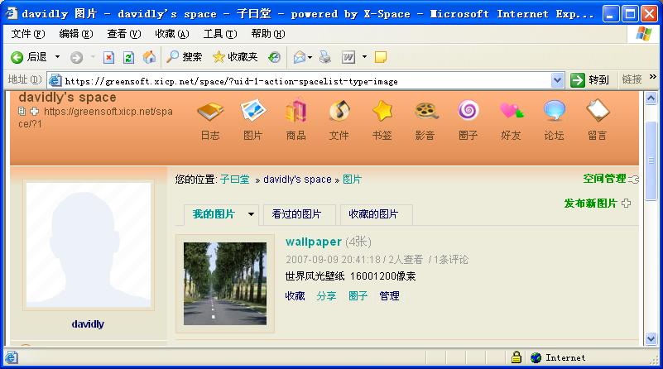
Task: Click the 发布新图片 link
Action: pos(591,204)
